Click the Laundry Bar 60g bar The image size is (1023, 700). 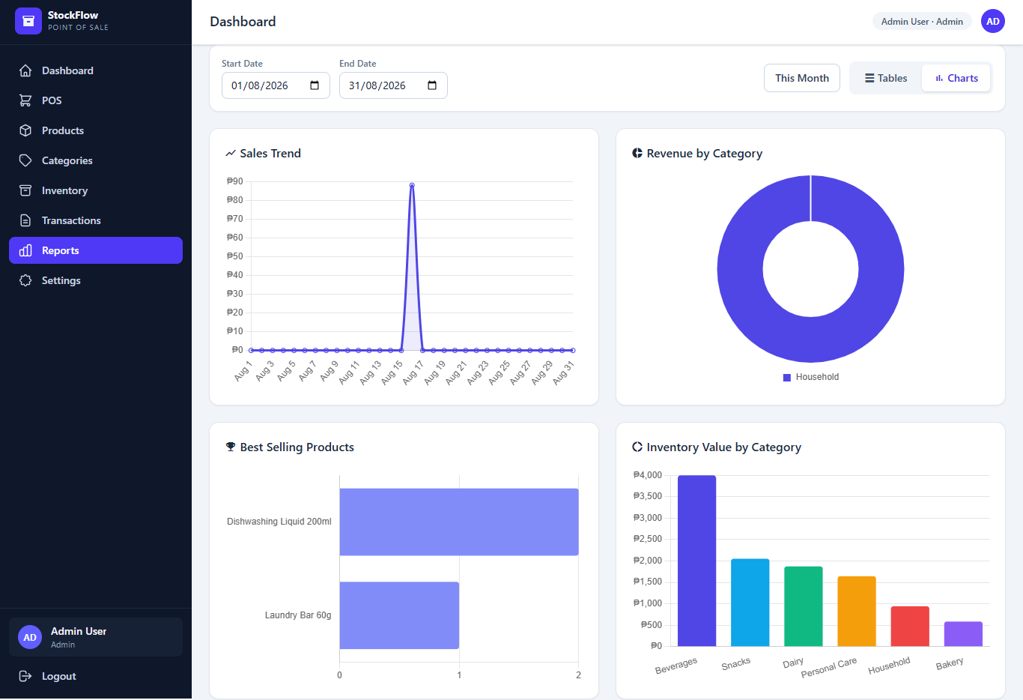click(x=399, y=615)
